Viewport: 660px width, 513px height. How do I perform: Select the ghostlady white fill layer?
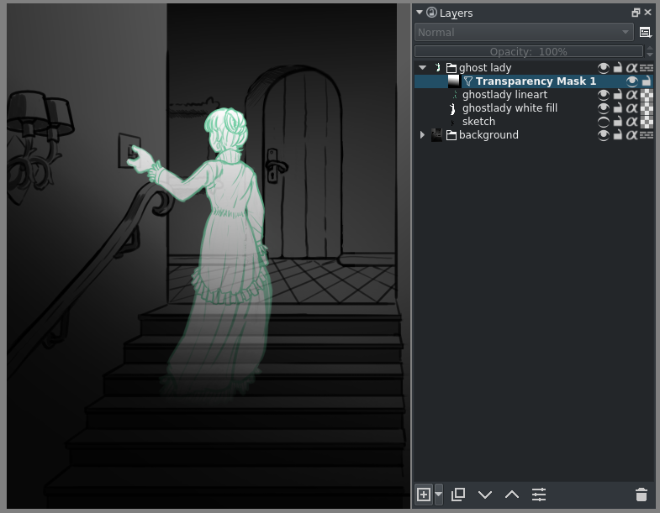[x=510, y=108]
